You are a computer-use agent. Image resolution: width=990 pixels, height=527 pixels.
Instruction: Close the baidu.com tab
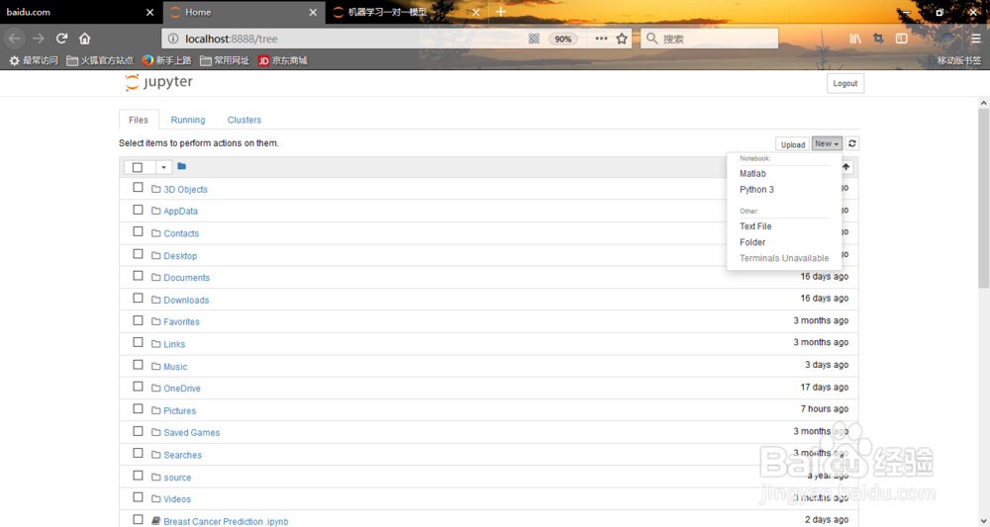[x=149, y=12]
